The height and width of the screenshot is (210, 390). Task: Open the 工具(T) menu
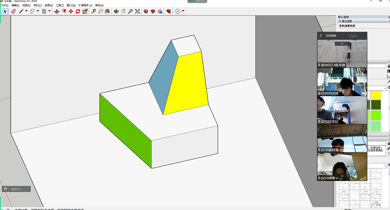pyautogui.click(x=60, y=6)
